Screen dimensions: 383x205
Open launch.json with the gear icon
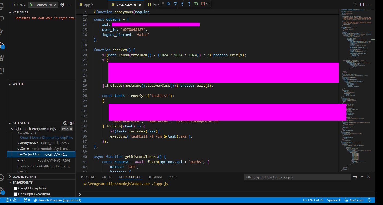pyautogui.click(x=62, y=5)
